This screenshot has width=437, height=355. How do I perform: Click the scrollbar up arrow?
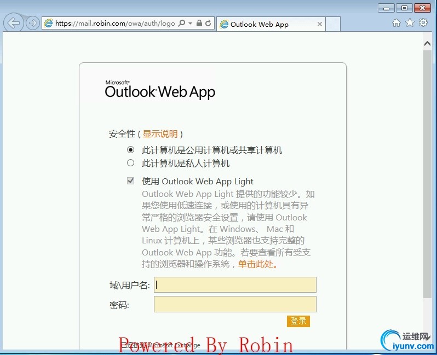coord(427,43)
